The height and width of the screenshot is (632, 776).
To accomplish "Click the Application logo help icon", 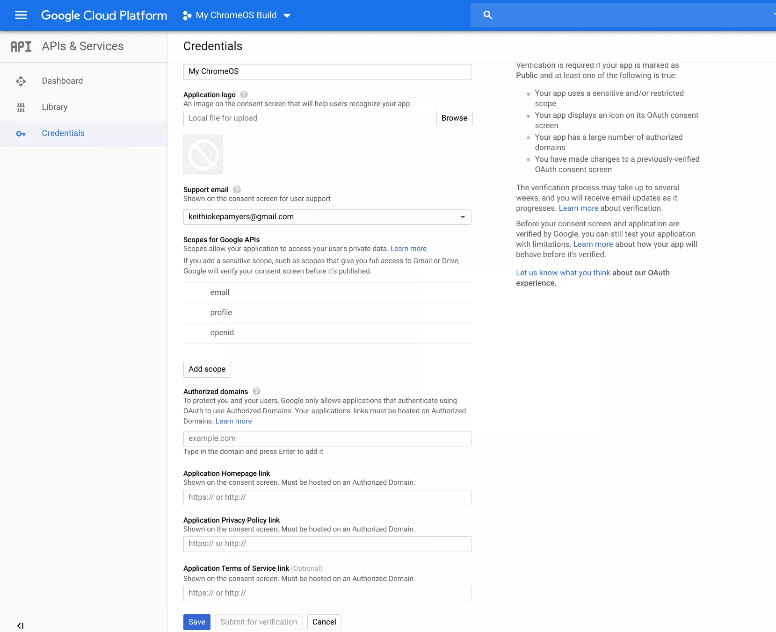I will (x=244, y=94).
